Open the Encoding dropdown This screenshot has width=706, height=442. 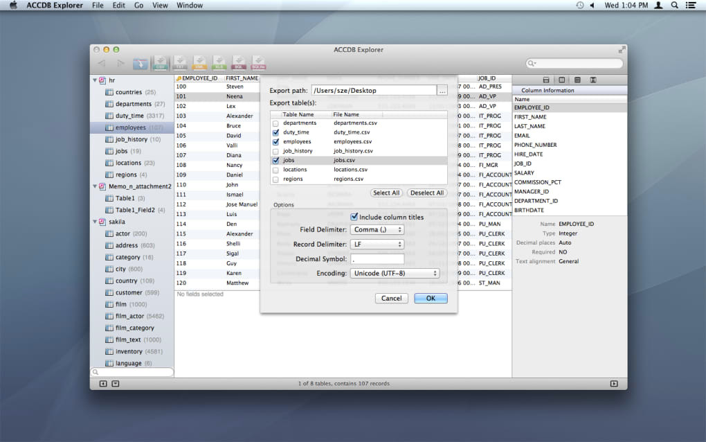tap(395, 274)
